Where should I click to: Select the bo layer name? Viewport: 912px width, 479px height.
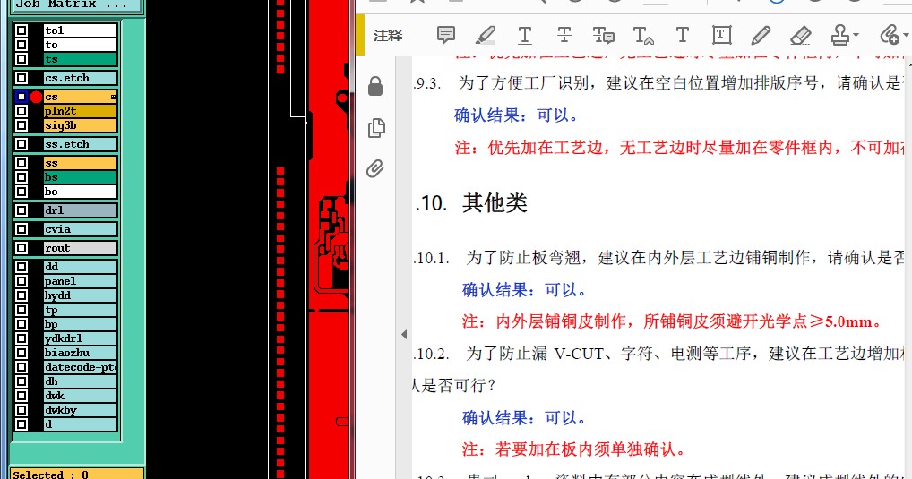(x=81, y=192)
